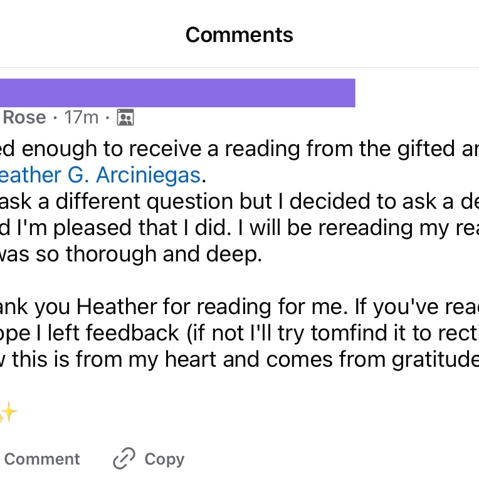
Task: Click the Comments heading title
Action: [239, 34]
